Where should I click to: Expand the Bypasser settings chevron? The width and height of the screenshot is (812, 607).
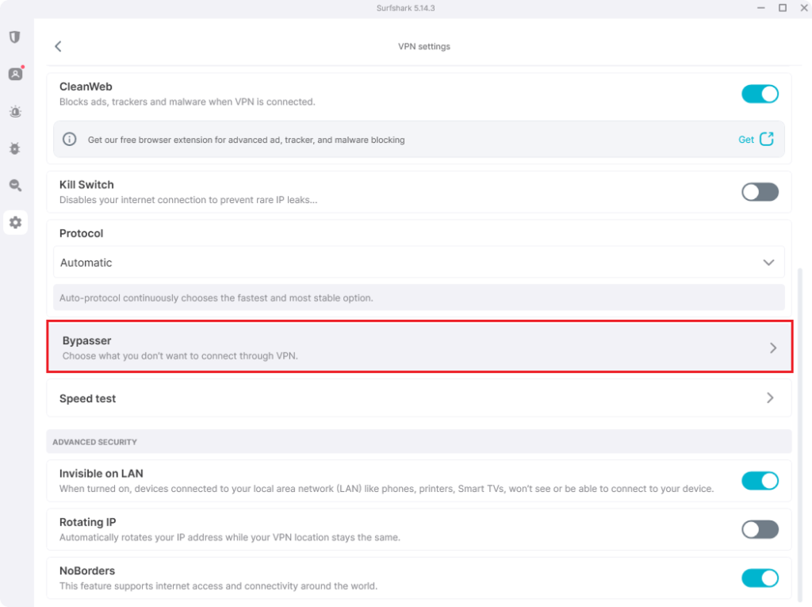click(773, 348)
